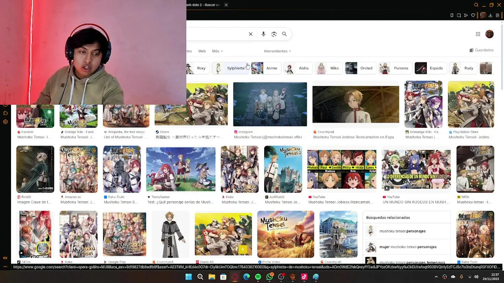Open the Opera downloads panel

click(x=490, y=15)
